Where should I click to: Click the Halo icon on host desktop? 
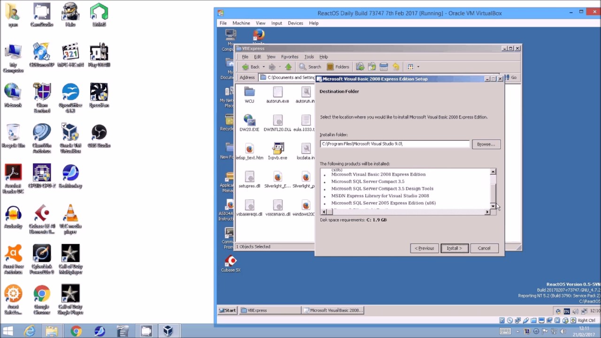click(x=70, y=15)
